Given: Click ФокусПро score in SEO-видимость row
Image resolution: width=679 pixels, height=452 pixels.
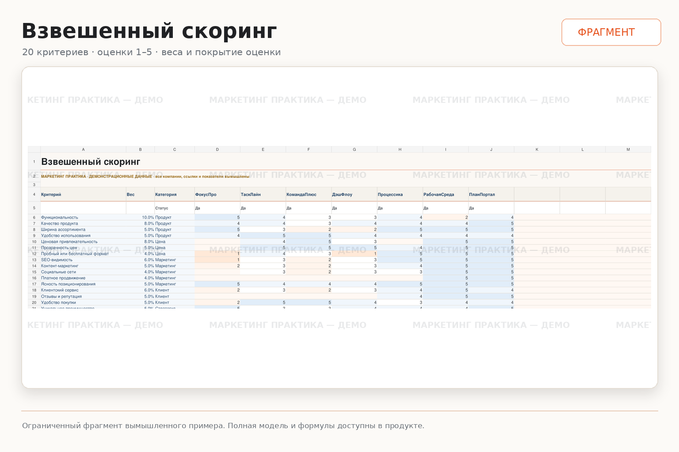Looking at the screenshot, I should (217, 260).
